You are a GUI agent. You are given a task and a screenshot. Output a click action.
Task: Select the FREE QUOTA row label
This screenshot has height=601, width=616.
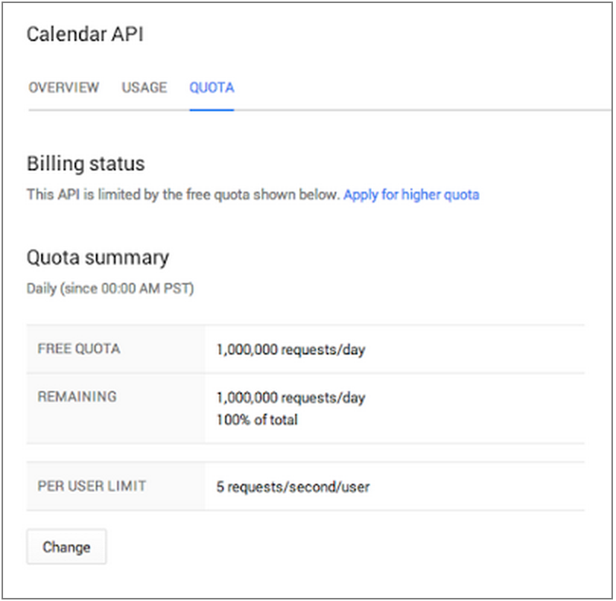79,348
